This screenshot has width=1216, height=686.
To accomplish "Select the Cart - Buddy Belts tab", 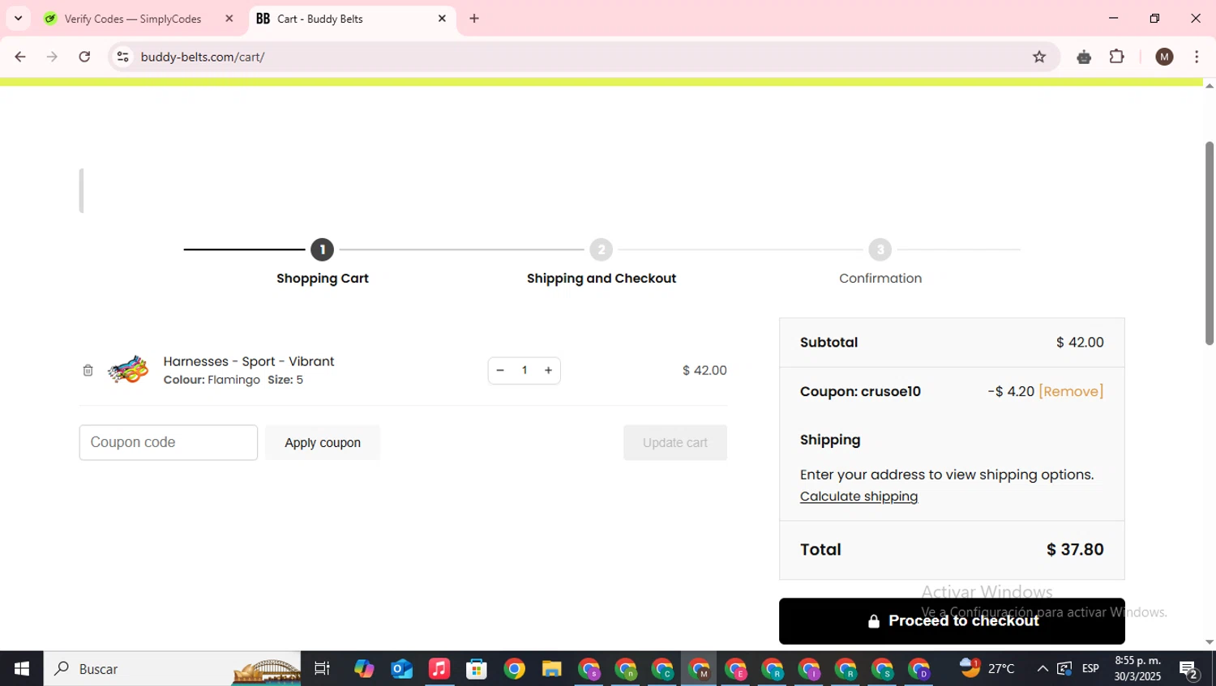I will point(320,19).
